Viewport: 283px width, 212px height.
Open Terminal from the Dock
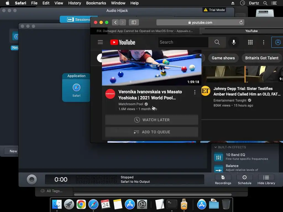(x=172, y=205)
